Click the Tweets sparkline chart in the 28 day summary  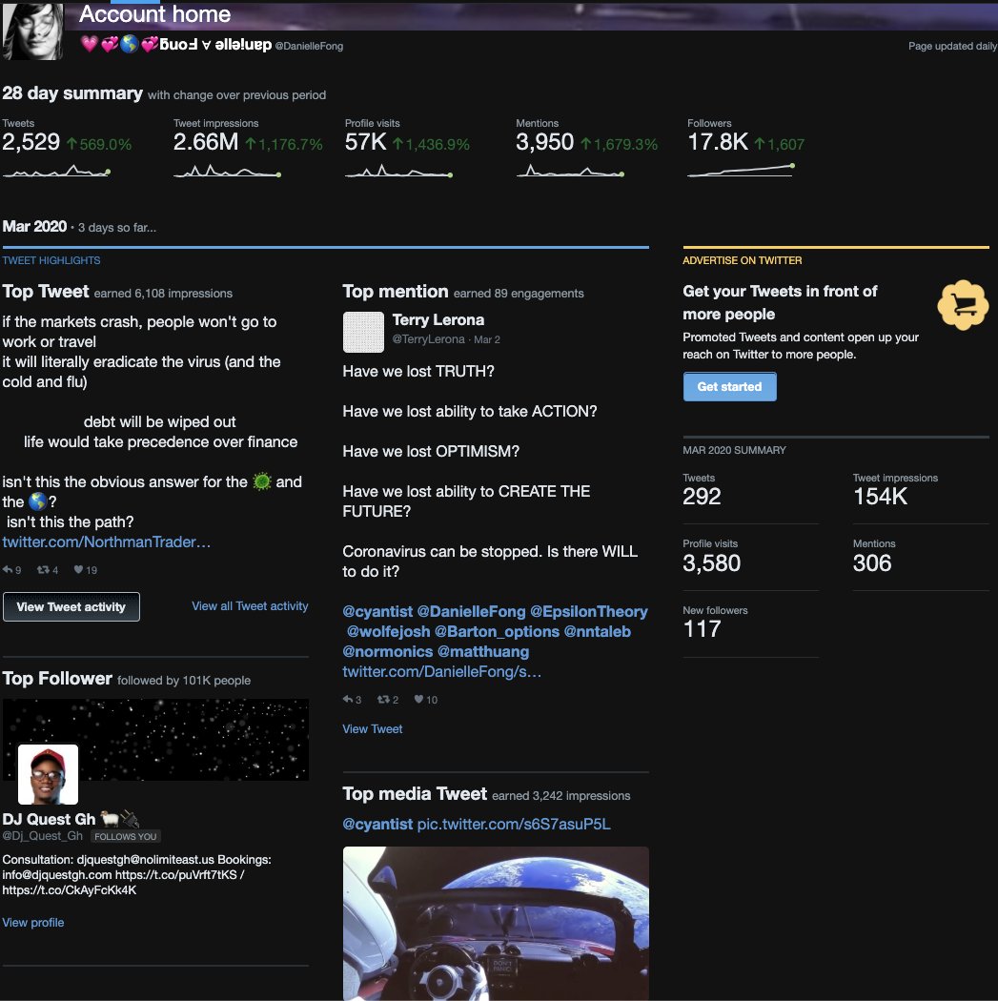pos(56,171)
